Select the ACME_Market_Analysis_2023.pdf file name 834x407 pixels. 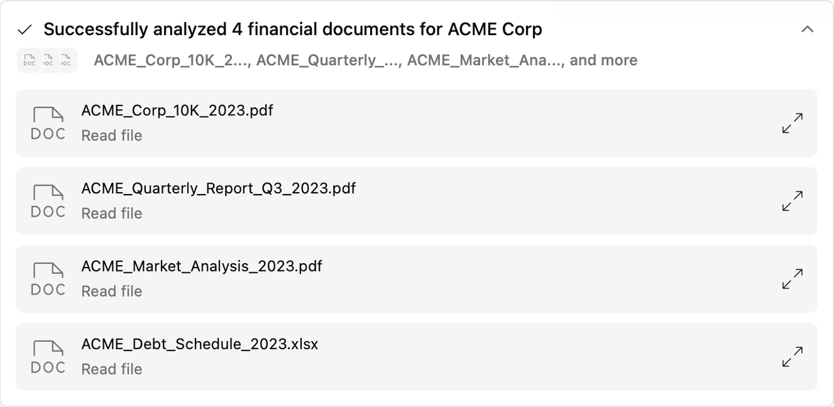(201, 266)
